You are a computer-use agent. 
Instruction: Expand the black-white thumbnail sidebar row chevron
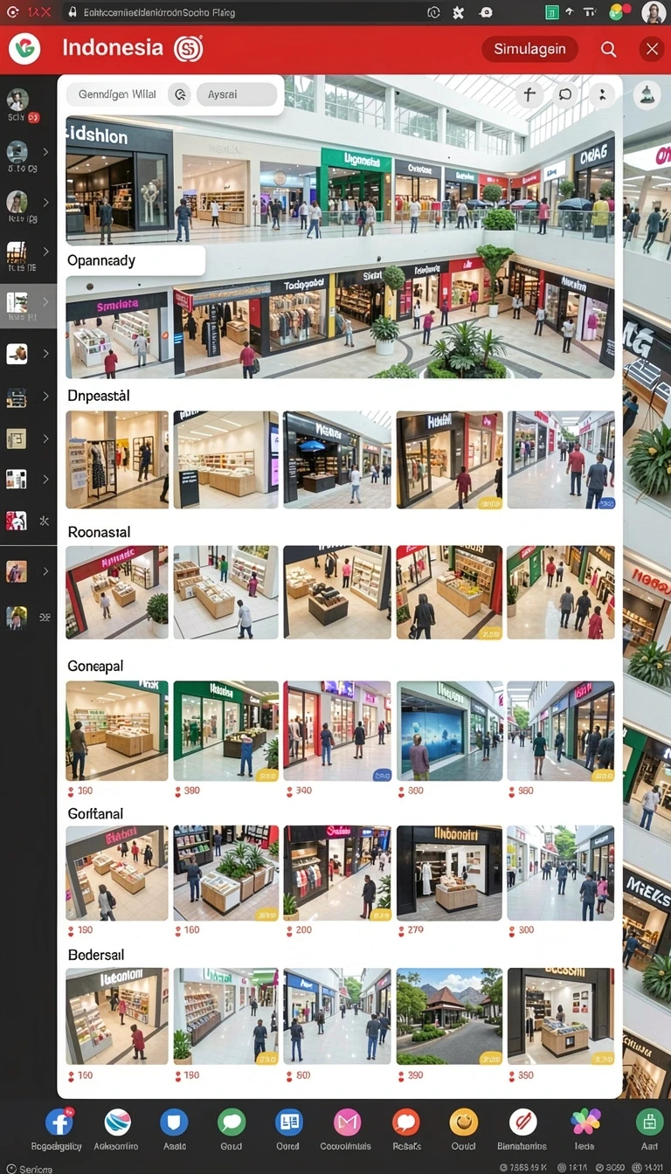coord(45,479)
